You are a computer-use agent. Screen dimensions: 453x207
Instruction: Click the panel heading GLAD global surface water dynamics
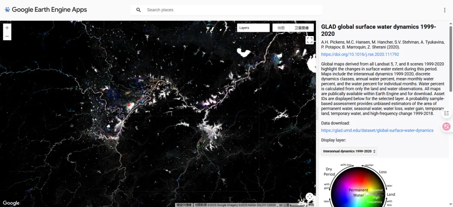[378, 30]
